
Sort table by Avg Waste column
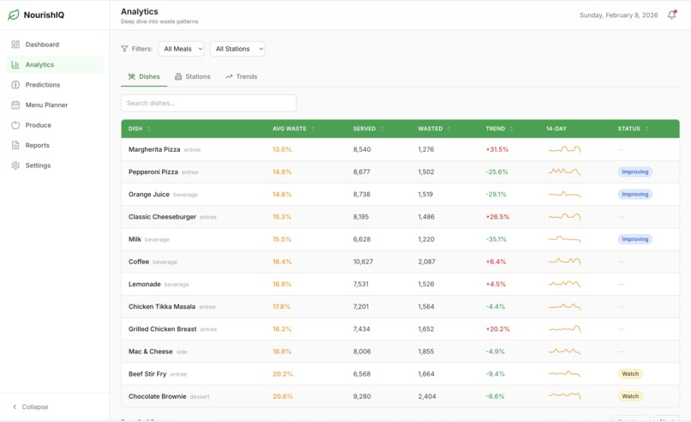coord(293,129)
